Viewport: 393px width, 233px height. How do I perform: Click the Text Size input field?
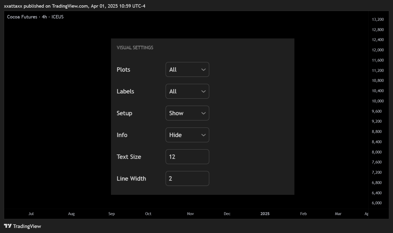coord(187,157)
